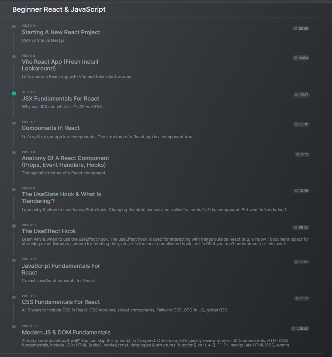Toggle the completed checkmark for Video 6
The image size is (332, 357).
pyautogui.click(x=14, y=93)
